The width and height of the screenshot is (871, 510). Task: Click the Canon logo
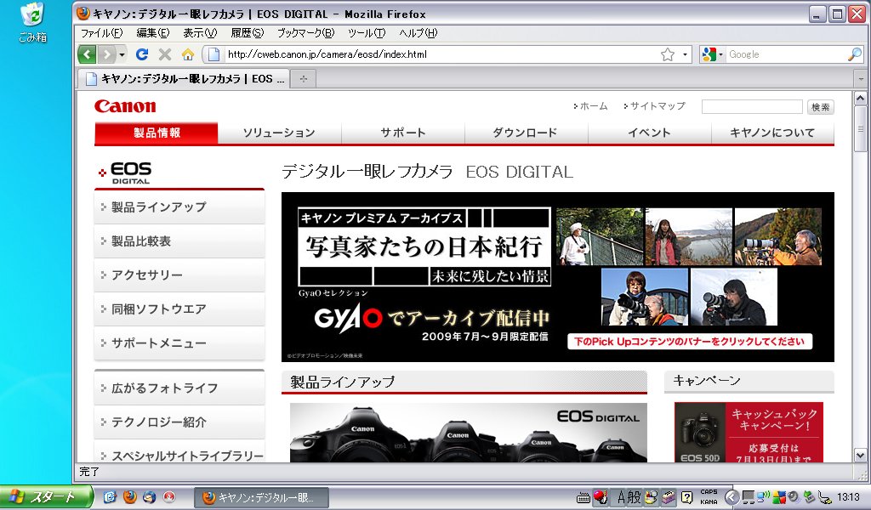coord(125,106)
